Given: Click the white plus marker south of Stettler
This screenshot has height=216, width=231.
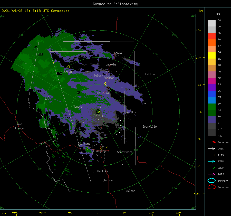Looking at the screenshot, I should (145, 103).
